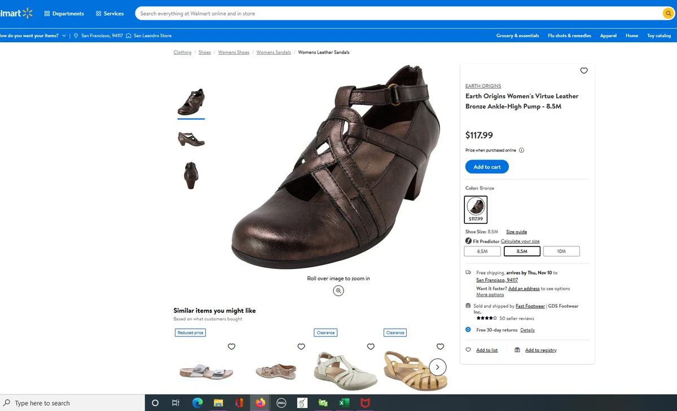Favorite the silver slide sandal heart
The height and width of the screenshot is (411, 677).
point(231,347)
